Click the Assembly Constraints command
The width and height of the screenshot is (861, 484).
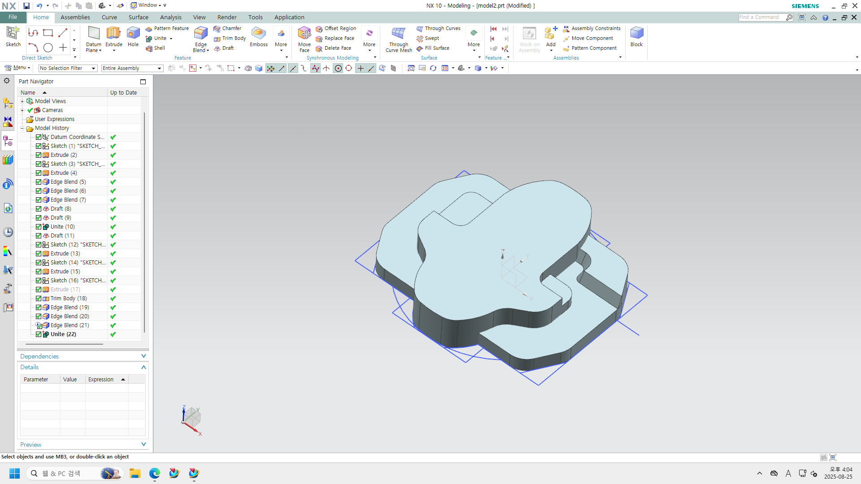(596, 28)
